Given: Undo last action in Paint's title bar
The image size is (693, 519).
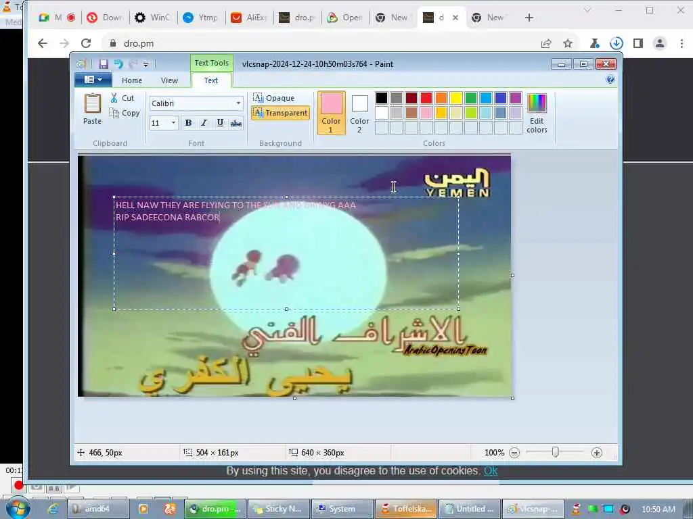Looking at the screenshot, I should point(118,64).
